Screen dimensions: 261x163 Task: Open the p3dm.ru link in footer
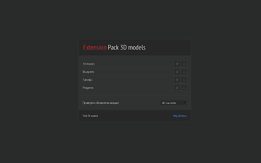[180, 116]
